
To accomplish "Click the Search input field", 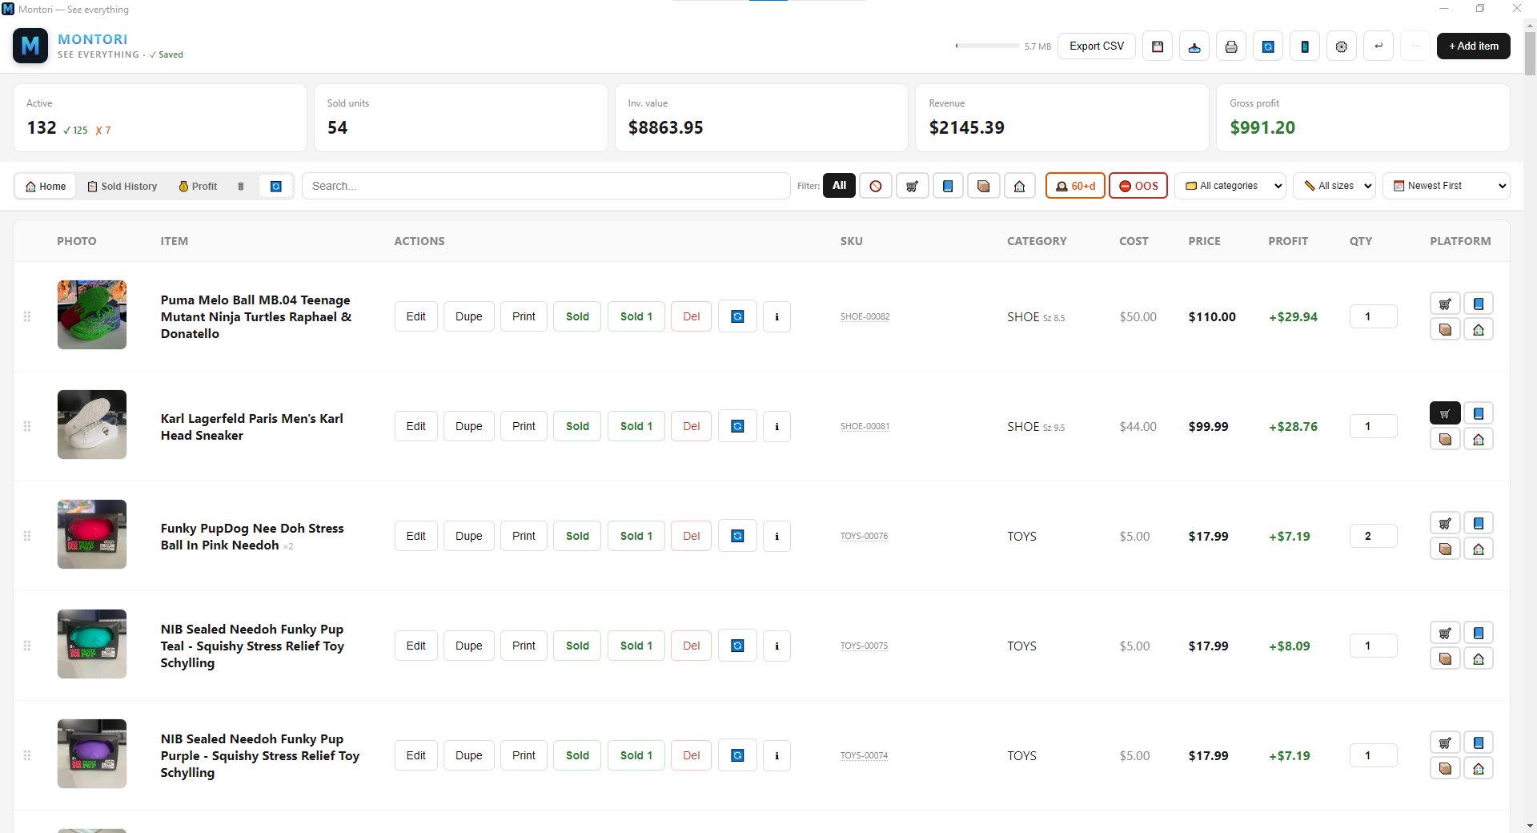I will tap(546, 186).
